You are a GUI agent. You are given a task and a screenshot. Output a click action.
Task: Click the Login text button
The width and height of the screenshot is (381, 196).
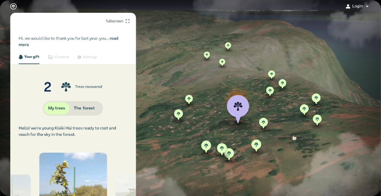click(357, 6)
